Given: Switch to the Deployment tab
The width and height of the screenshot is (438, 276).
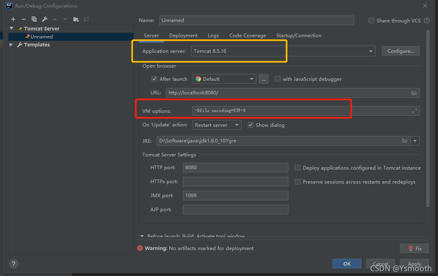Looking at the screenshot, I should 183,35.
